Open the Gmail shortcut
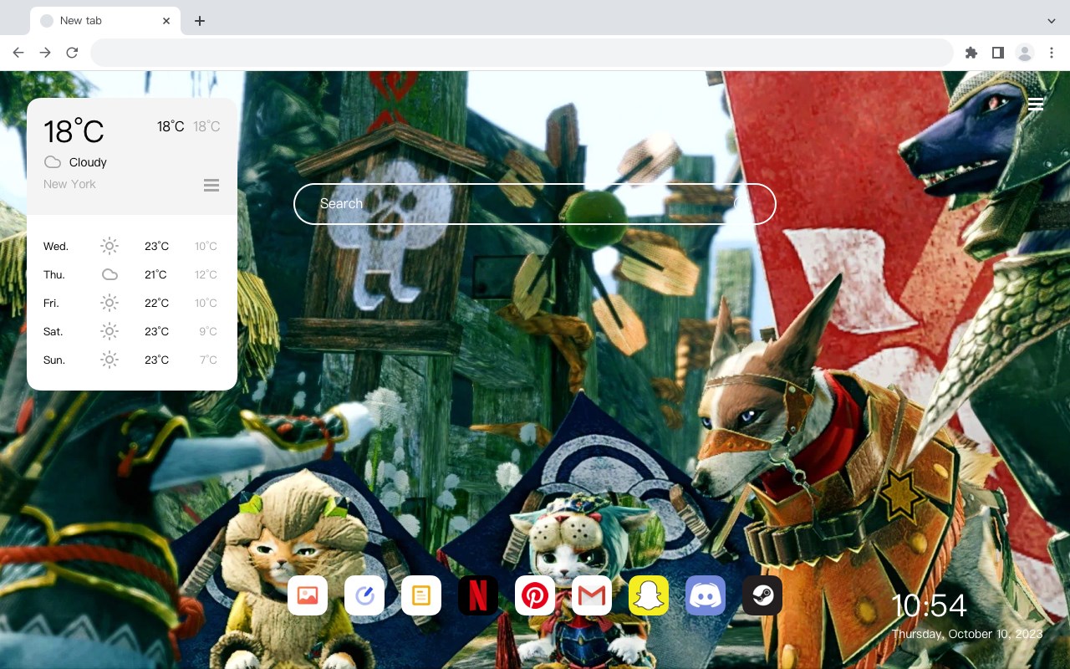 592,595
